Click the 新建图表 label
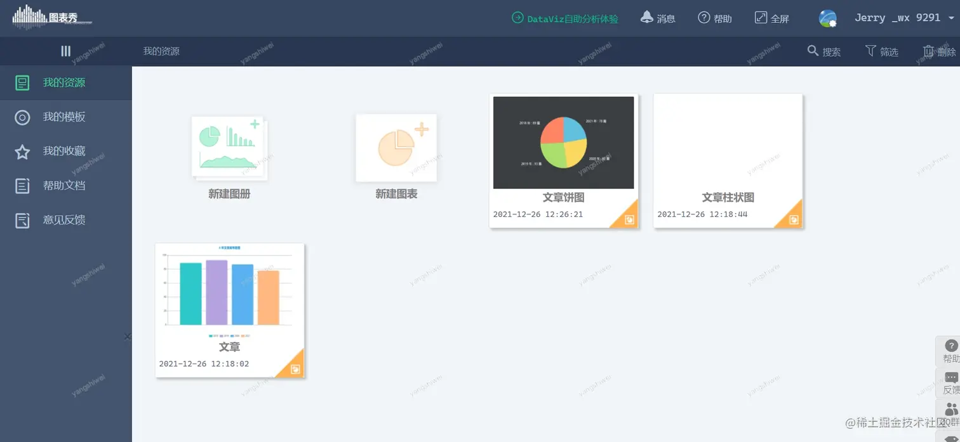This screenshot has height=442, width=960. tap(396, 194)
